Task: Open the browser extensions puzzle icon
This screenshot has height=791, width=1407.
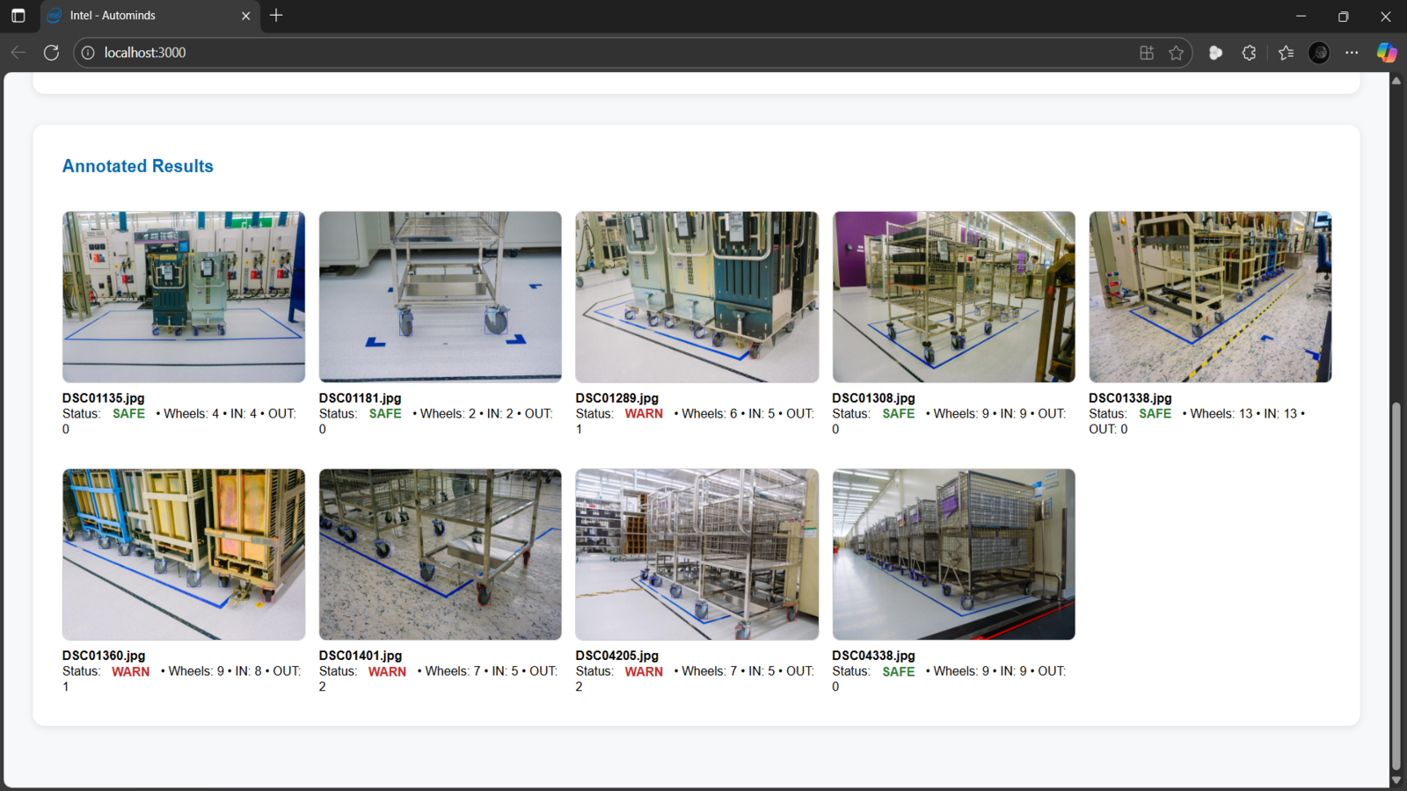Action: coord(1249,53)
